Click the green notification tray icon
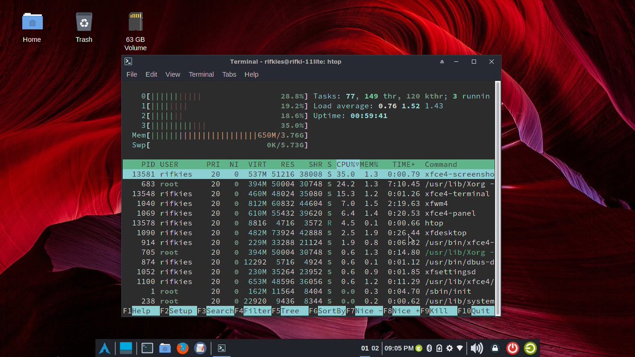635x357 pixels. [419, 348]
